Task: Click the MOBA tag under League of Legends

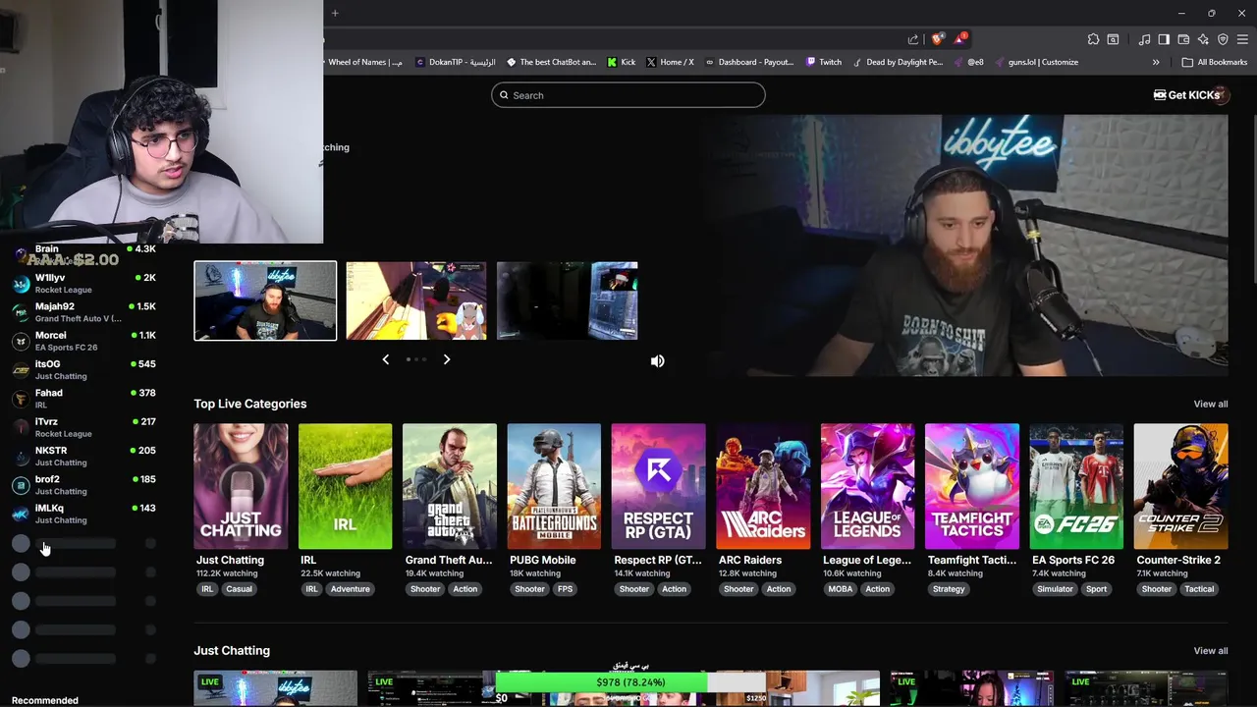Action: 840,589
